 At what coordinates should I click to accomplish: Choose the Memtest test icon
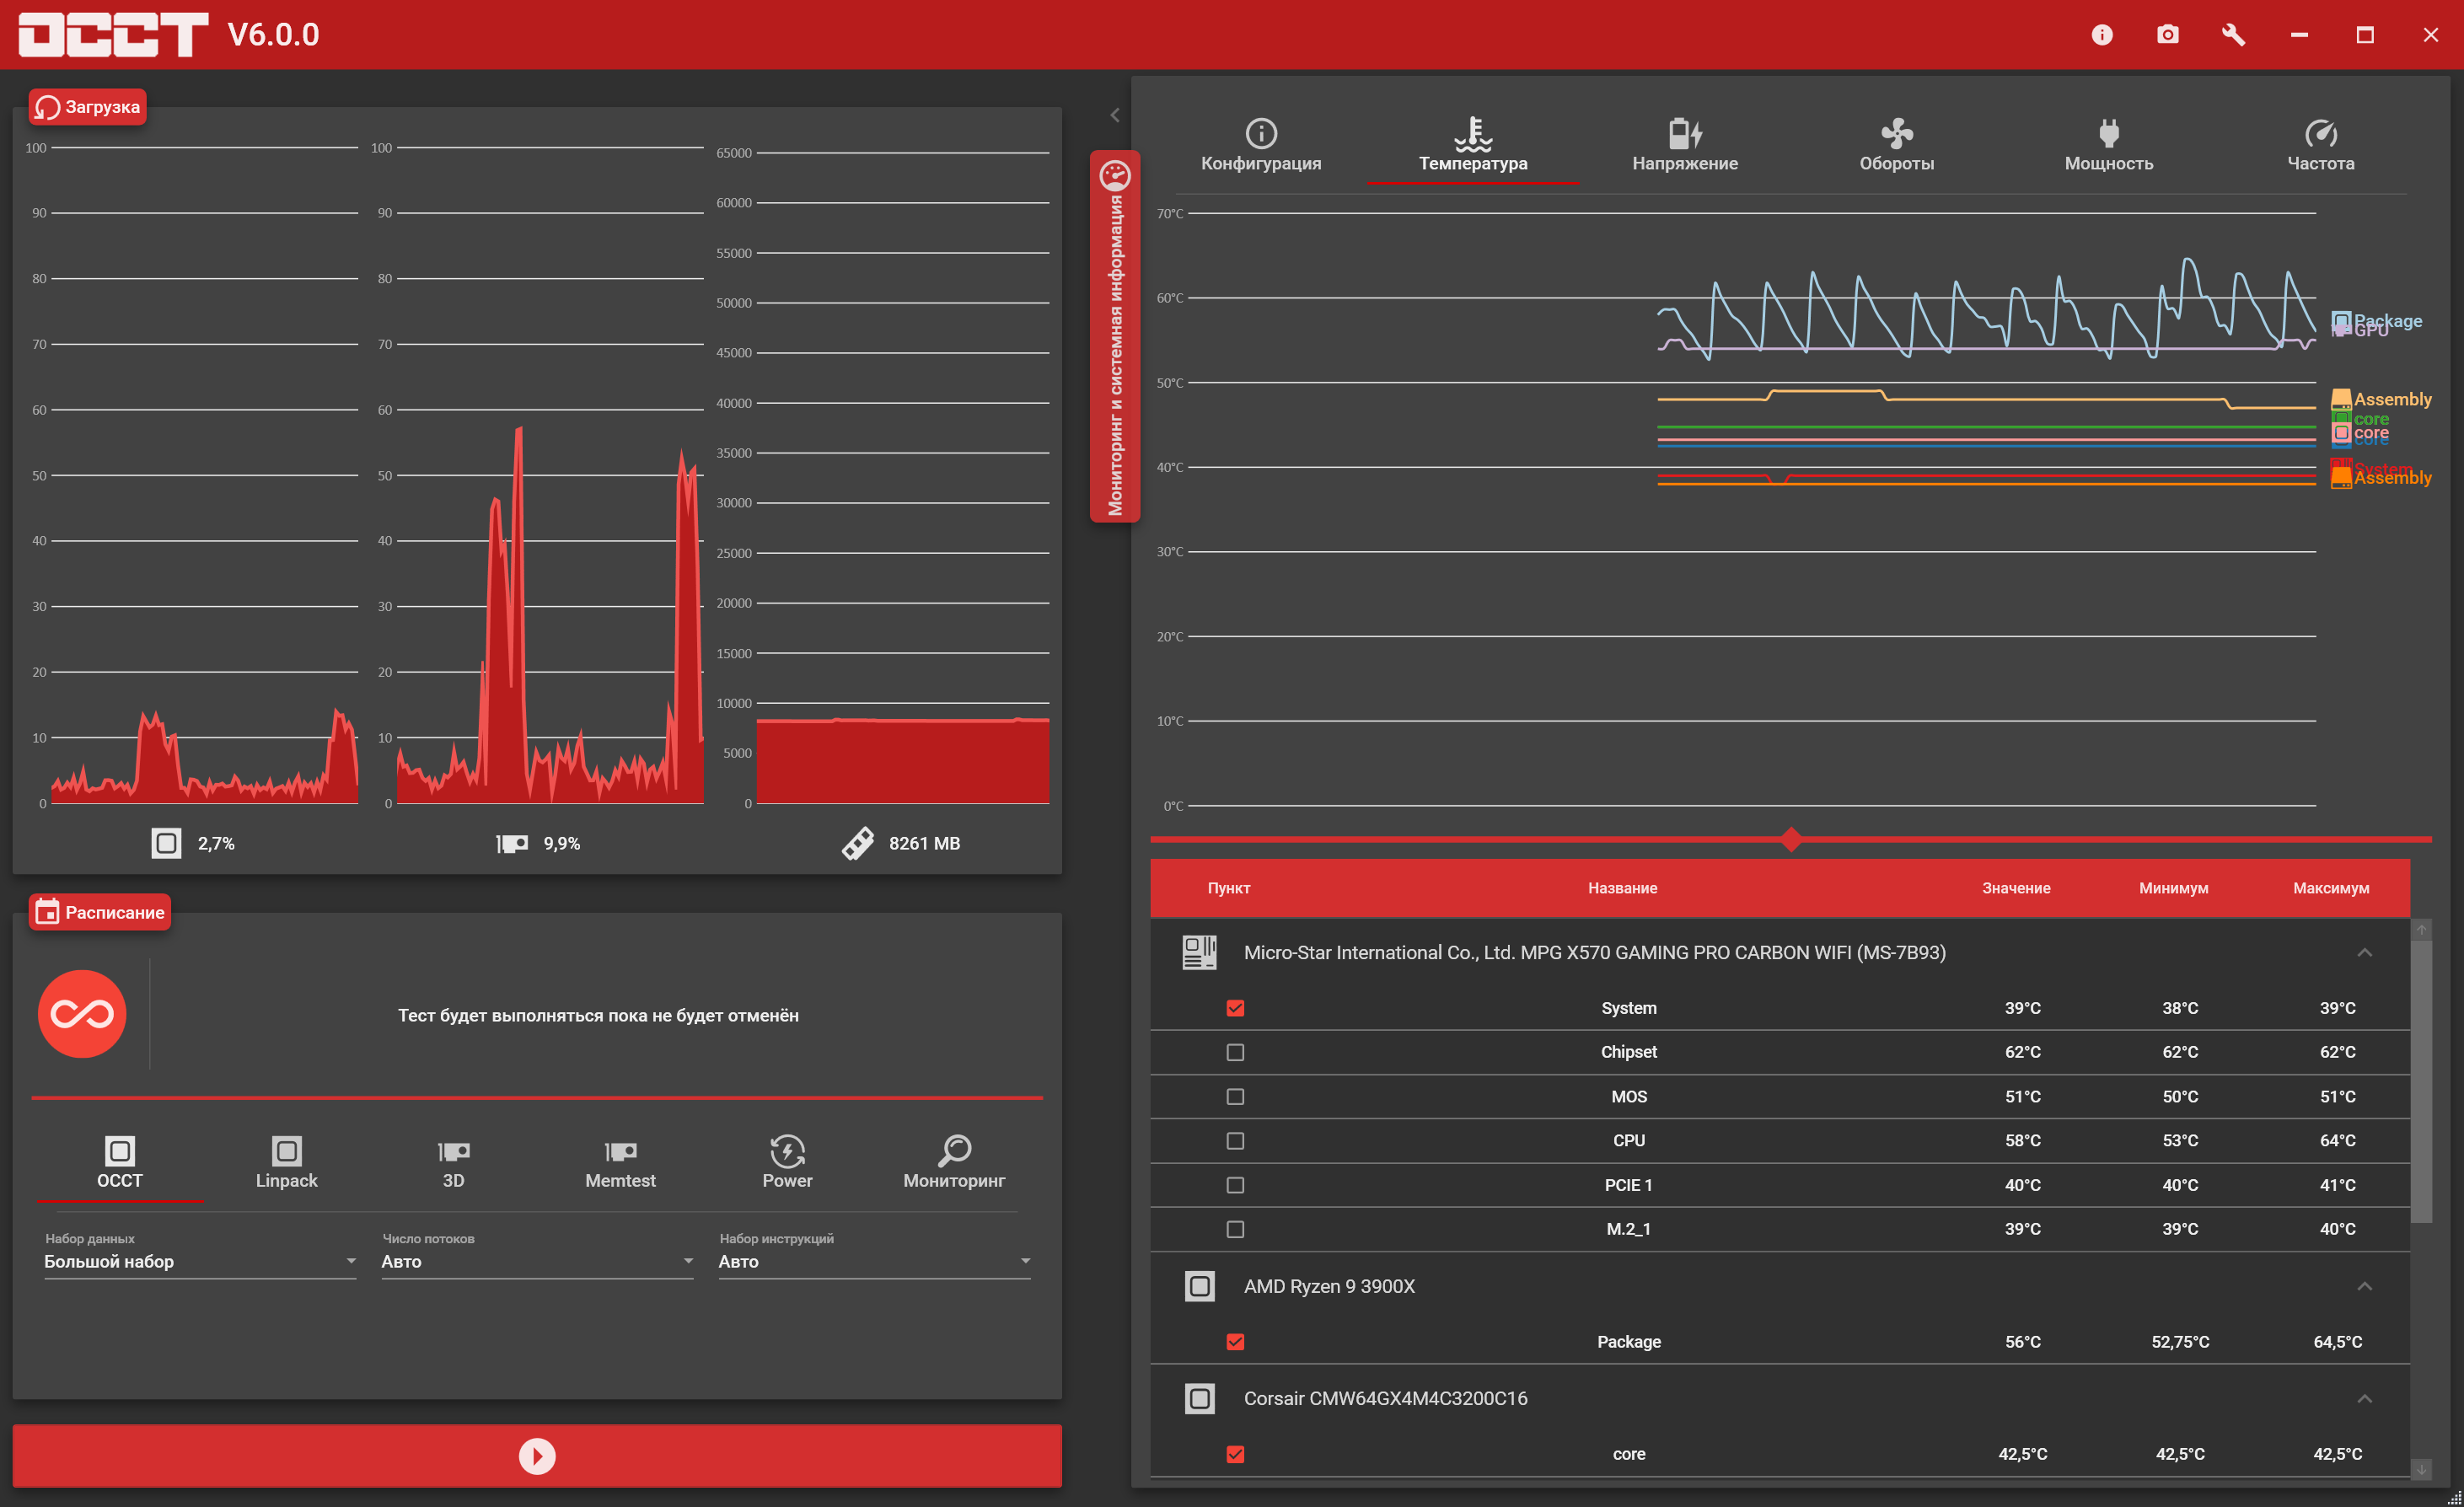[620, 1153]
